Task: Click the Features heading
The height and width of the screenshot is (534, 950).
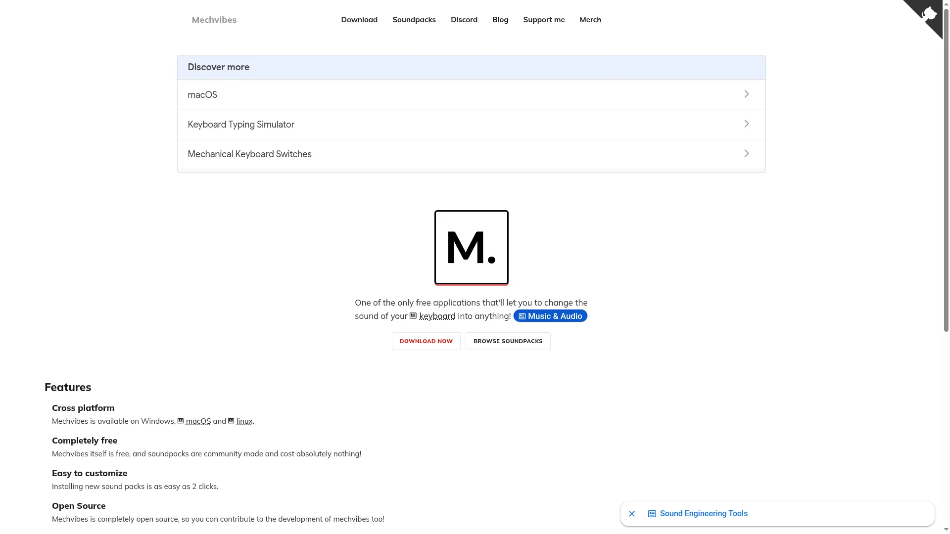Action: pos(68,387)
